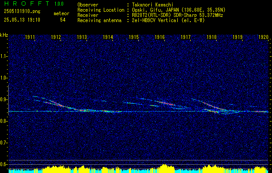Click the 0.6 kHz axis label
The height and width of the screenshot is (173, 272).
[3, 164]
